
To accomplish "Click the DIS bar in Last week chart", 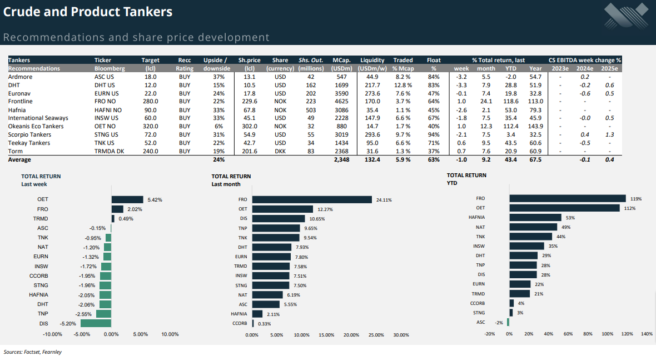I will (x=96, y=323).
